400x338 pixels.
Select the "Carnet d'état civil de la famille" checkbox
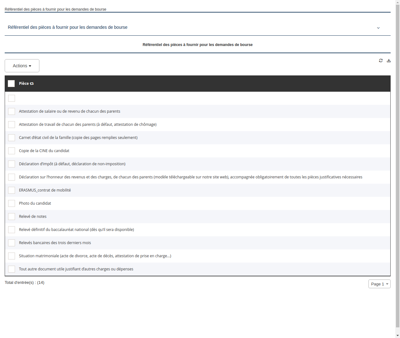(x=12, y=137)
